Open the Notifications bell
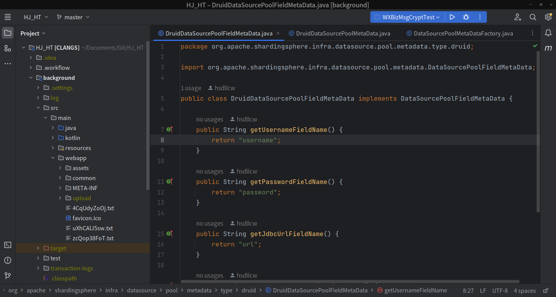Image resolution: width=556 pixels, height=297 pixels. coord(548,33)
